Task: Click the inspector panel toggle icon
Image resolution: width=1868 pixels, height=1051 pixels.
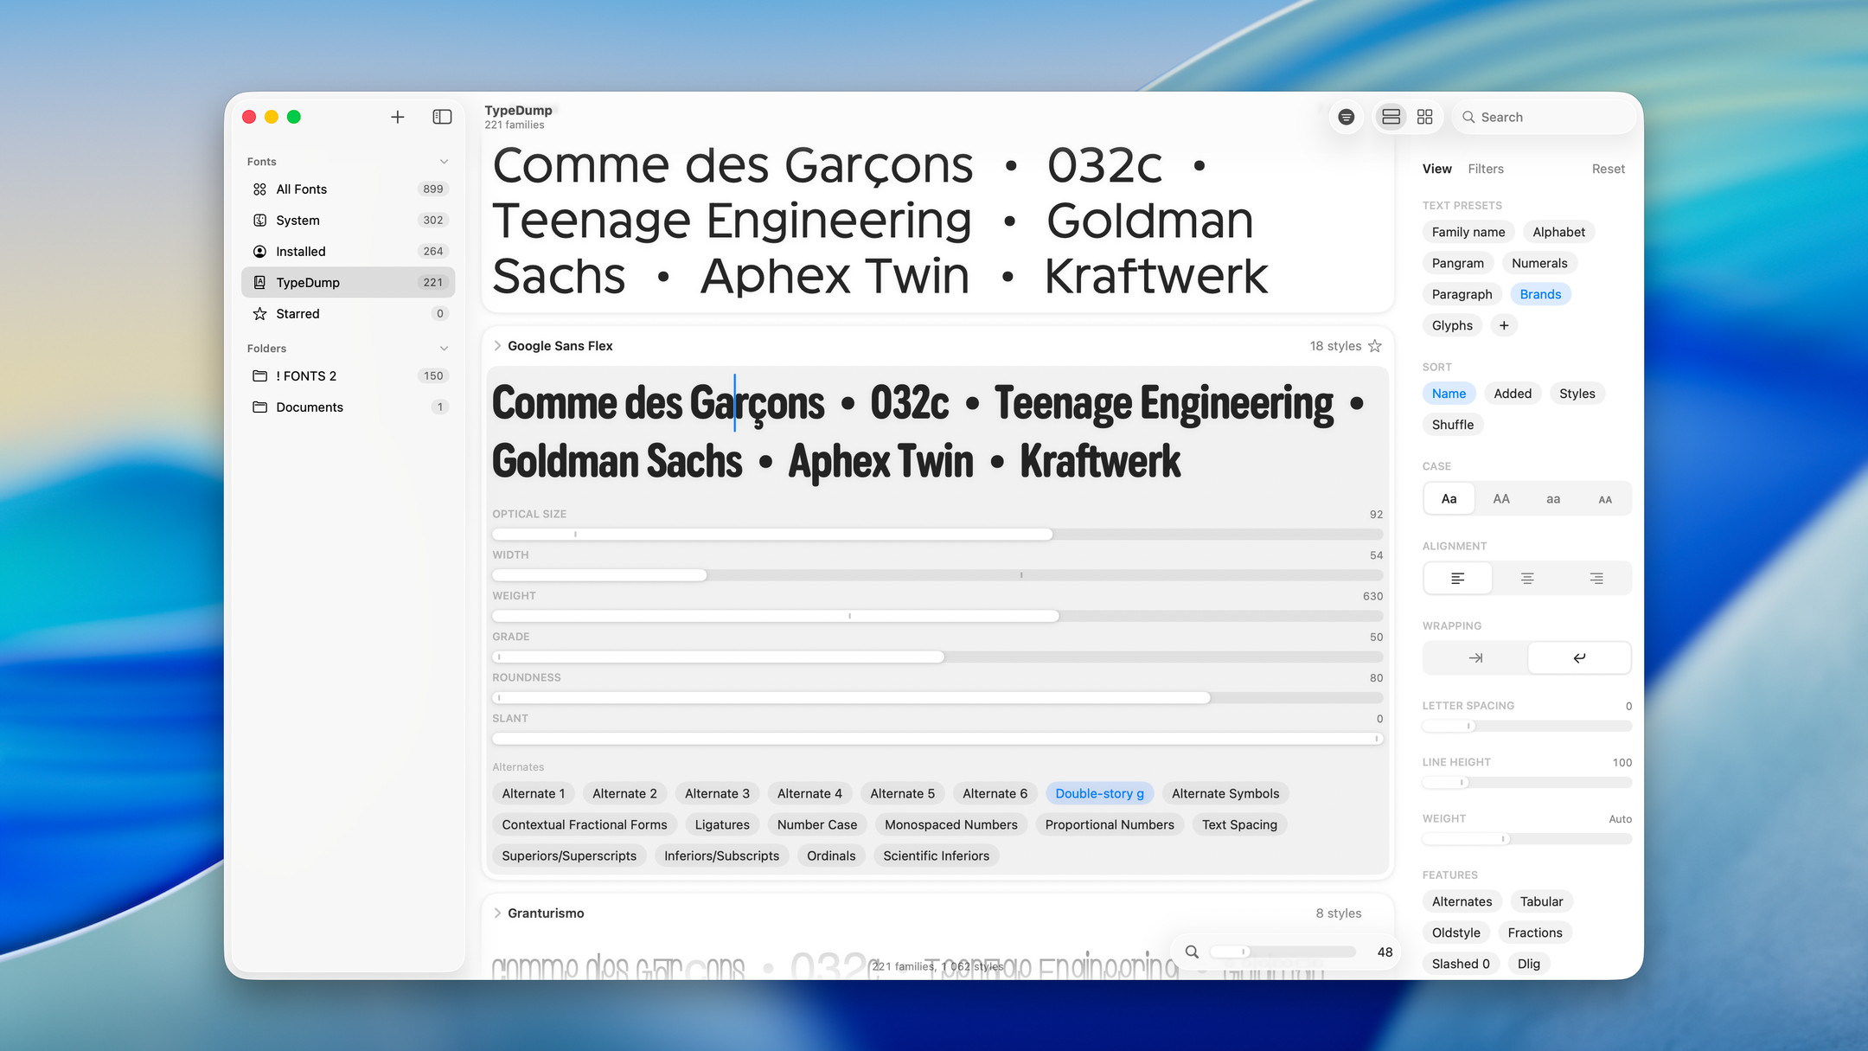Action: tap(1346, 117)
